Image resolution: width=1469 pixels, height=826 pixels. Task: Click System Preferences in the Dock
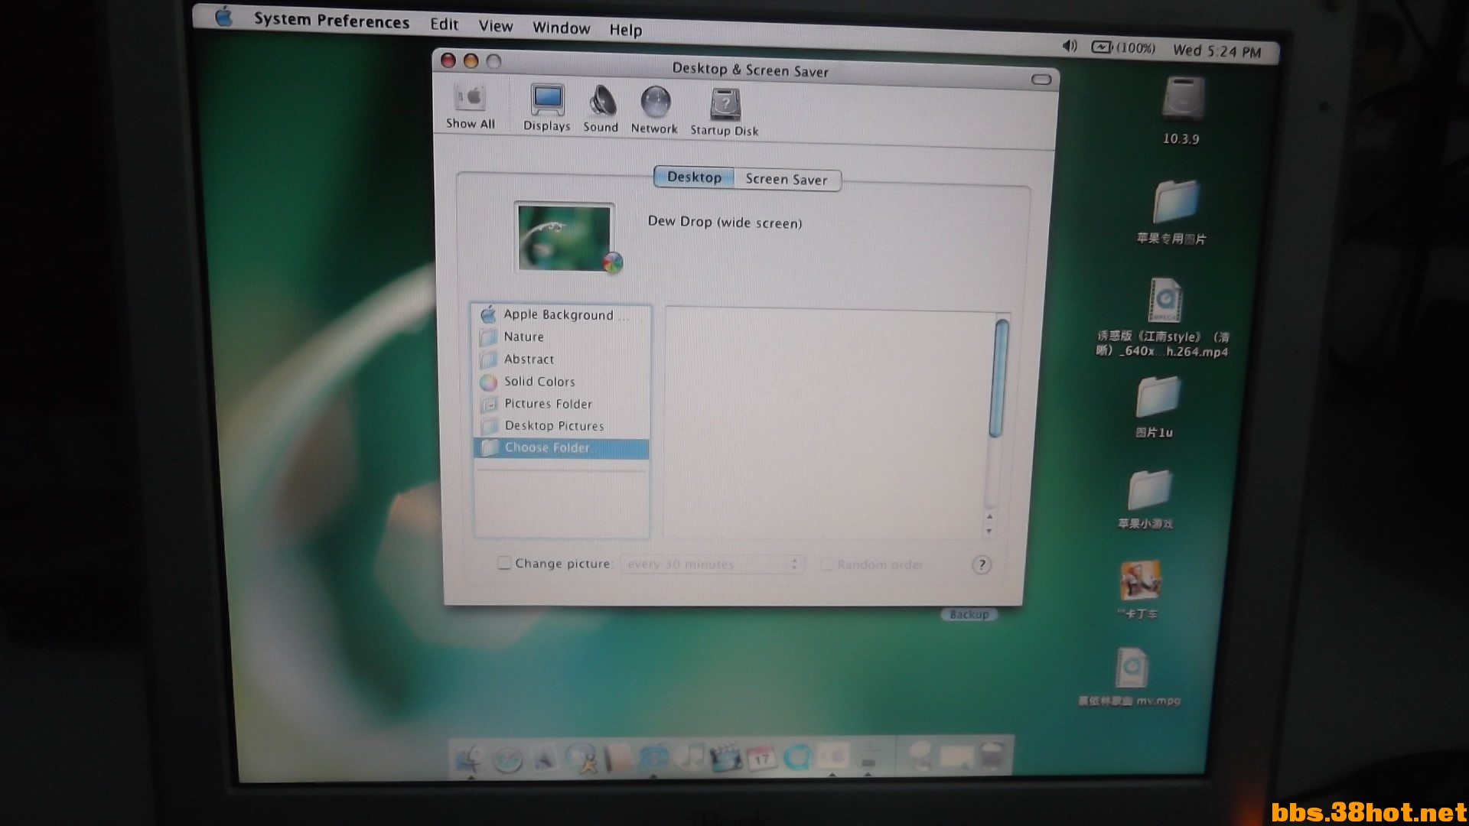[x=833, y=758]
